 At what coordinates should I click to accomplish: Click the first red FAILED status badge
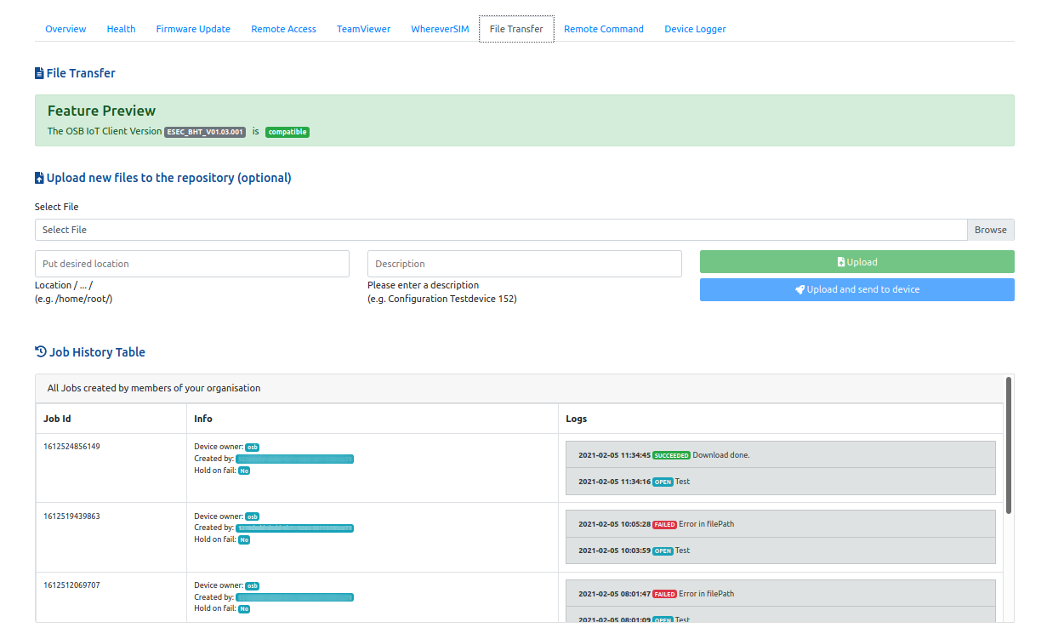(664, 525)
